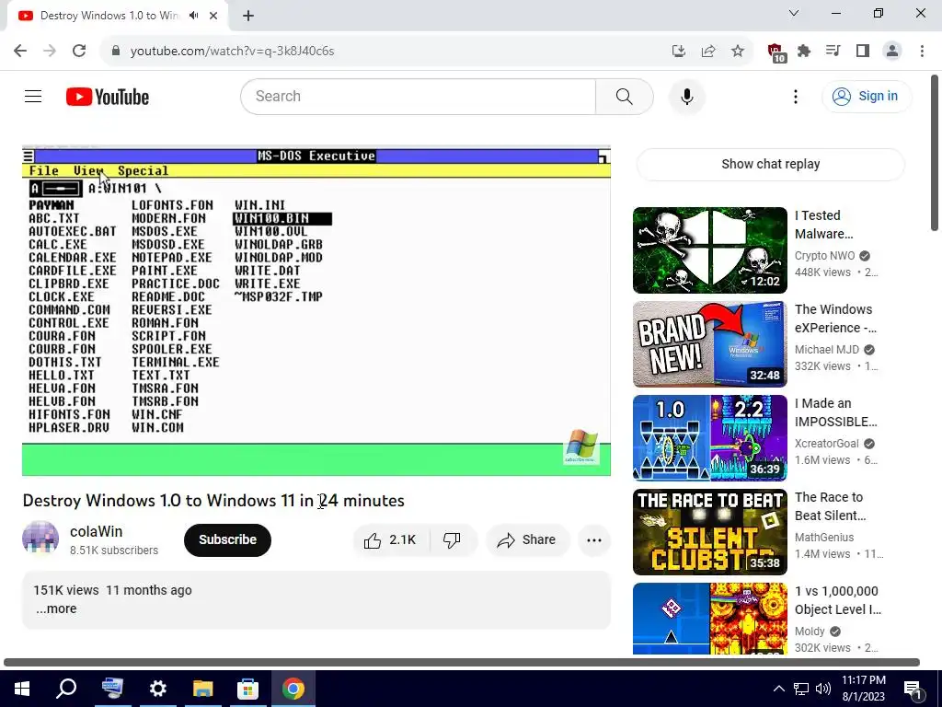This screenshot has width=942, height=707.
Task: Click the horizontal page scrollbar
Action: (462, 663)
